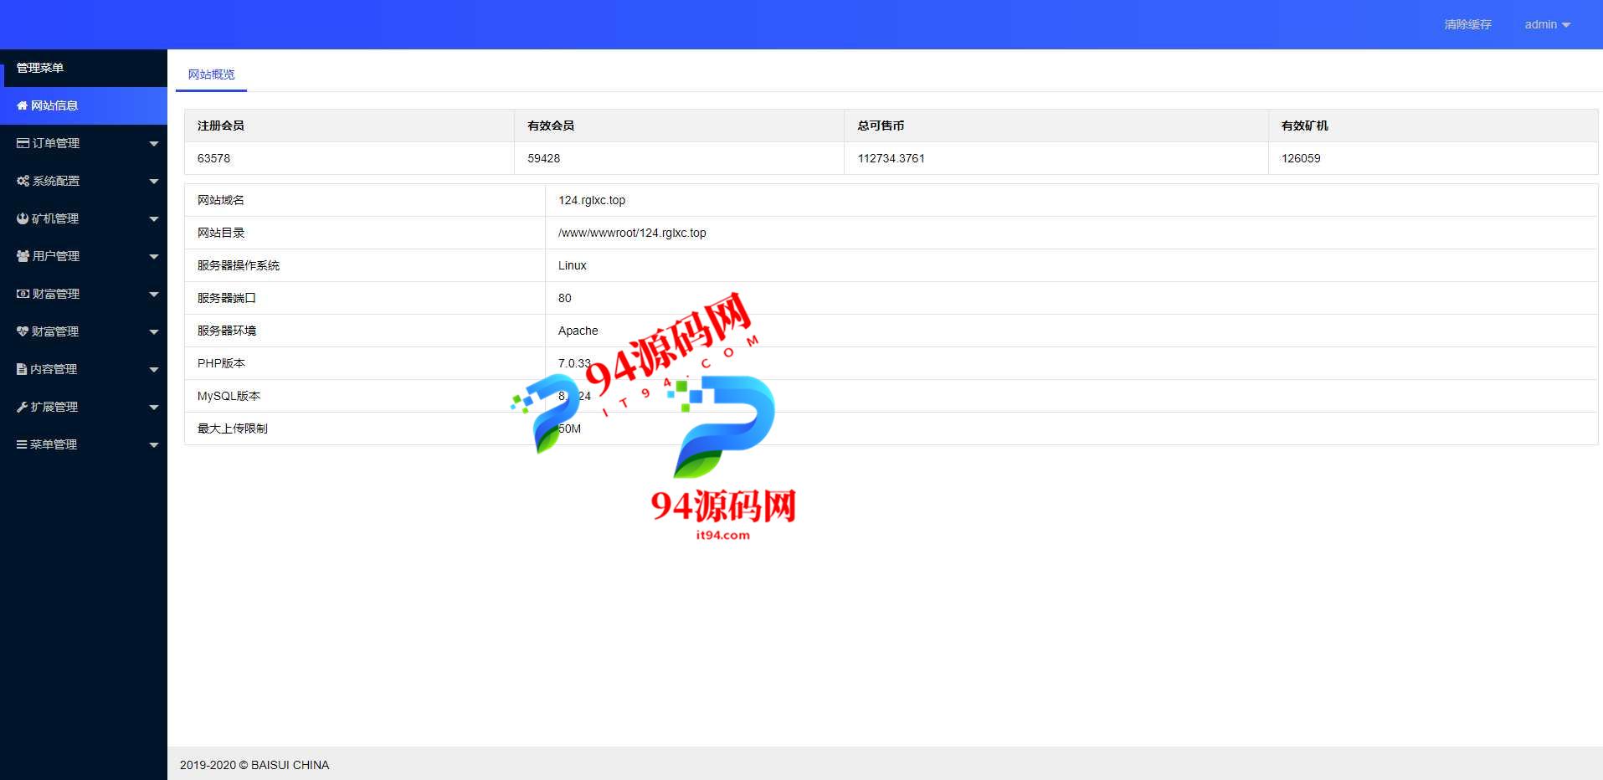This screenshot has height=780, width=1603.
Task: Click the port value 80
Action: click(x=565, y=298)
